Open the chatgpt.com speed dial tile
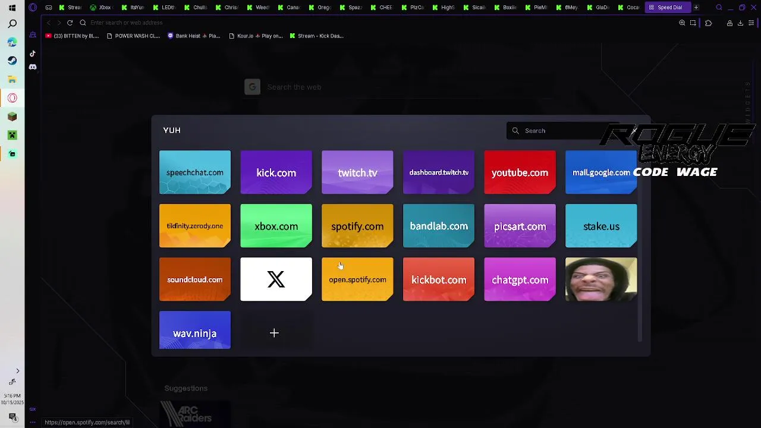Image resolution: width=761 pixels, height=428 pixels. 520,279
